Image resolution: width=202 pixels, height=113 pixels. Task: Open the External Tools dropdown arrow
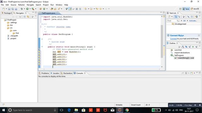tap(36, 9)
